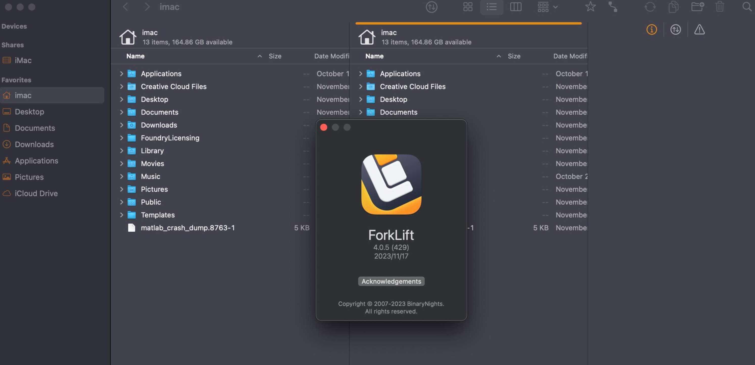Open the warnings inspector tab icon
Image resolution: width=755 pixels, height=365 pixels.
click(x=699, y=29)
